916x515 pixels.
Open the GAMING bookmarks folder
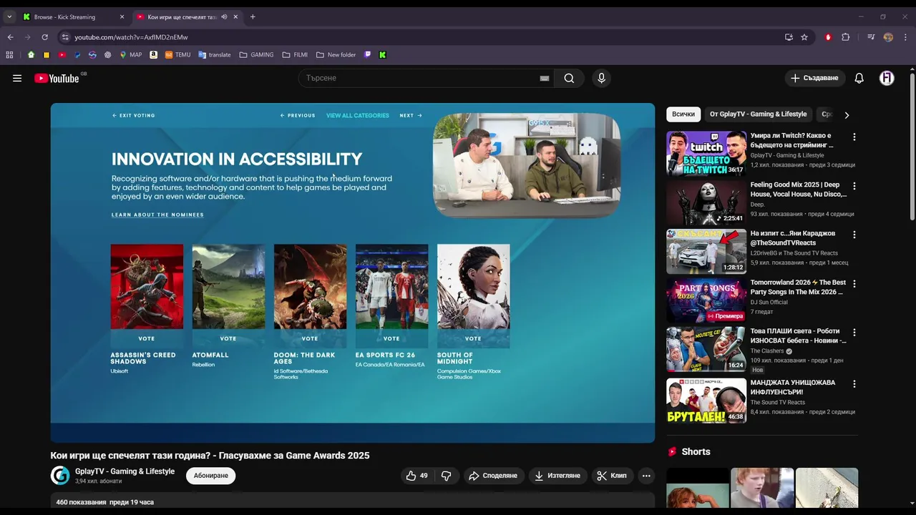256,54
